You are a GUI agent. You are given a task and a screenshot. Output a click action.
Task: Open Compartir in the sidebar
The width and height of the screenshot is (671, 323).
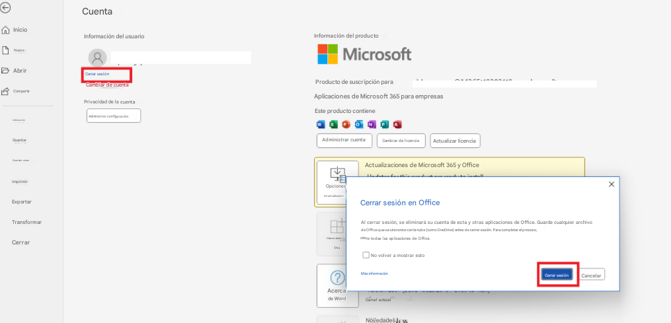(21, 91)
